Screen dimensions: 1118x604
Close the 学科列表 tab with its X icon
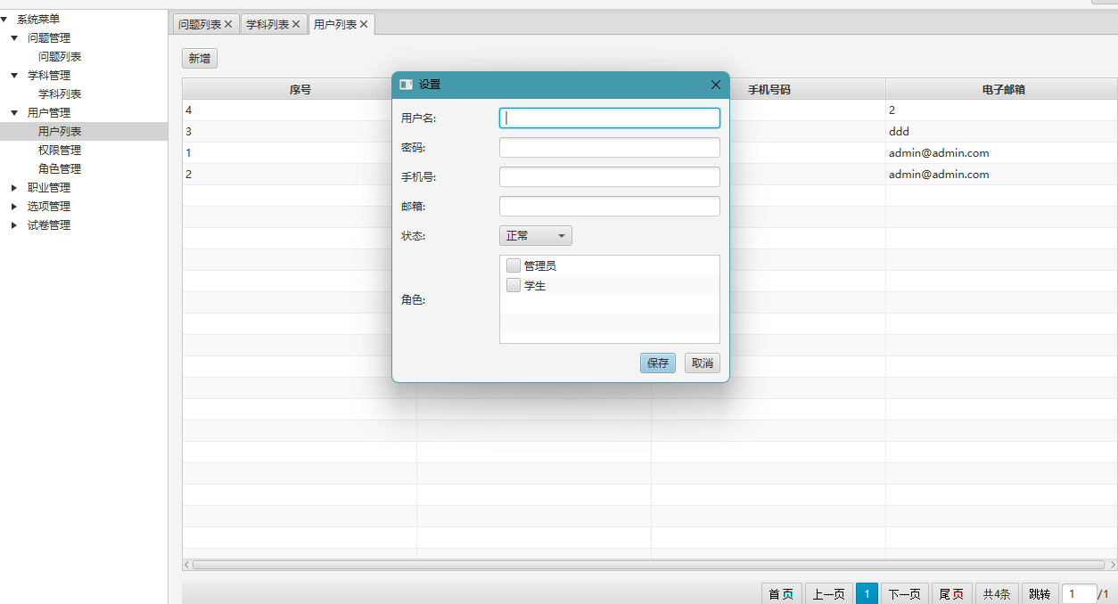296,25
